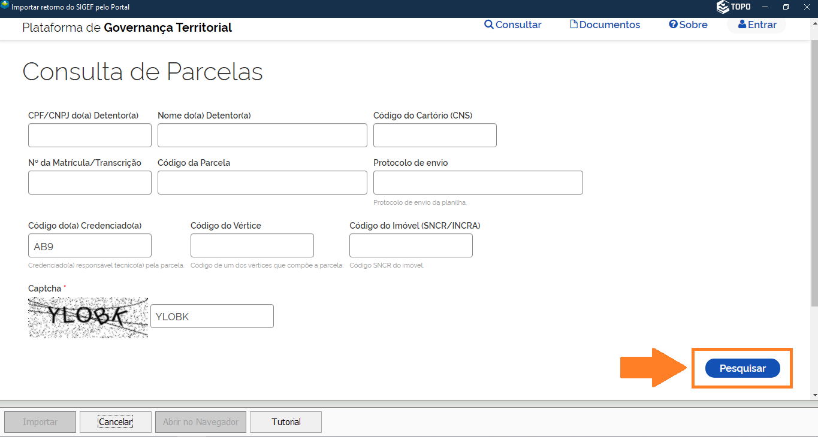
Task: Select the Código do Cartório (CNS) field
Action: tap(434, 135)
